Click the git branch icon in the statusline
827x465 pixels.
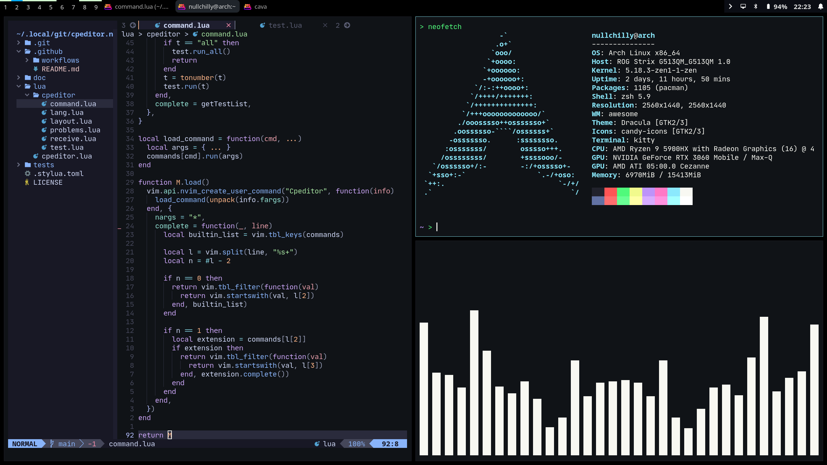(x=52, y=444)
